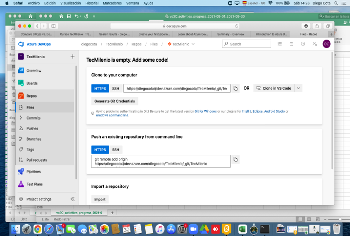Select SSH in Push existing repository section
350x236 pixels.
tap(116, 150)
